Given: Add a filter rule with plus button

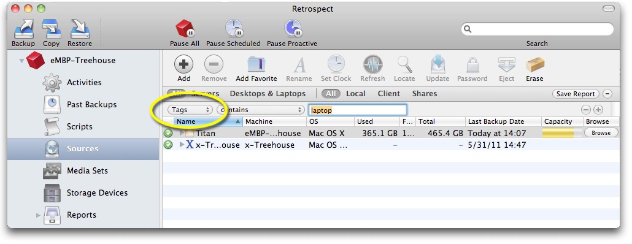Looking at the screenshot, I should point(598,110).
